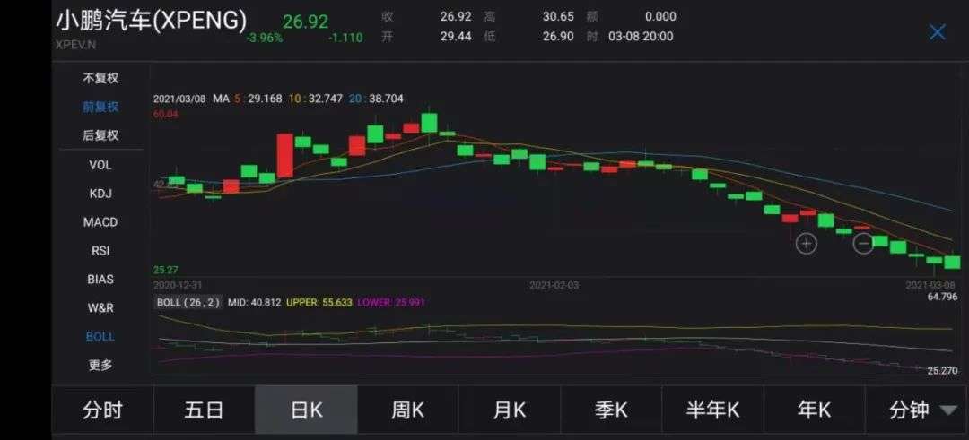Switch to 年K tab
969x440 pixels.
[815, 410]
